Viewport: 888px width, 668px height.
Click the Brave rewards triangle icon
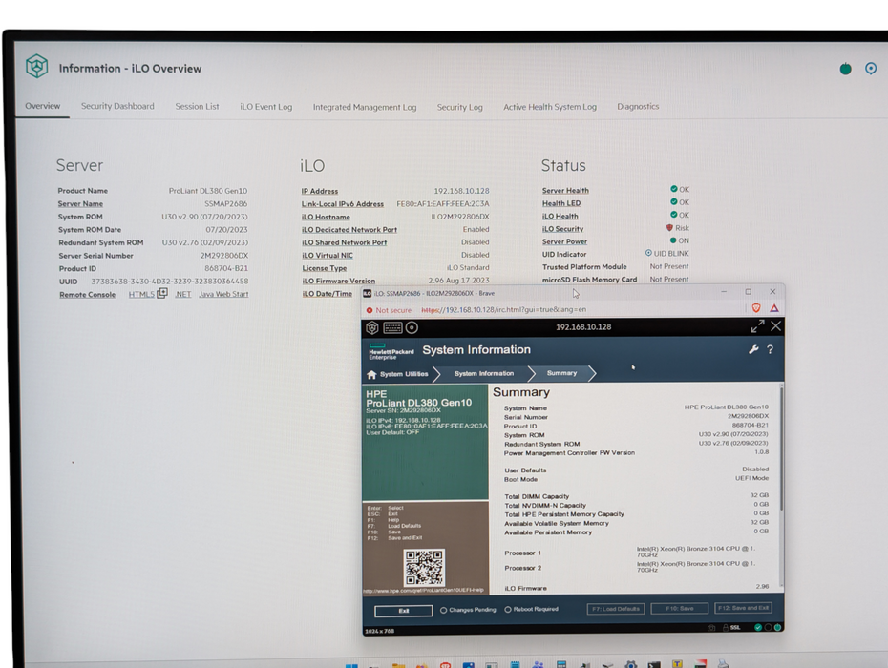[773, 308]
